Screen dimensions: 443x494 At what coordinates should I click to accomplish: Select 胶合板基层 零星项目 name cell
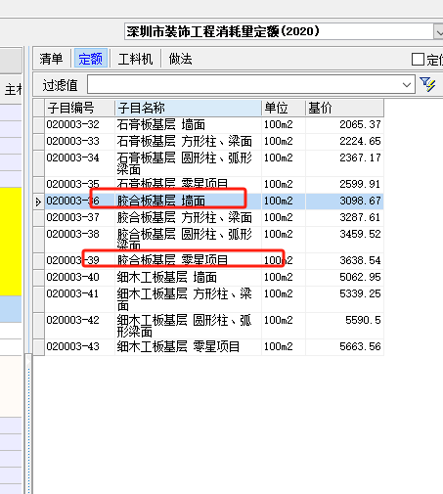point(188,261)
